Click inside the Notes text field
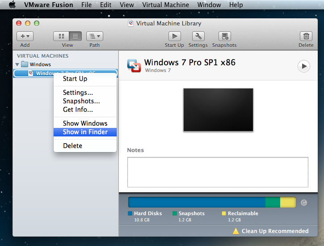The image size is (324, 246). click(x=218, y=172)
